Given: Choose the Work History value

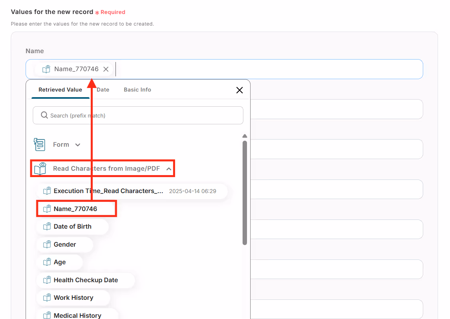Looking at the screenshot, I should point(74,298).
